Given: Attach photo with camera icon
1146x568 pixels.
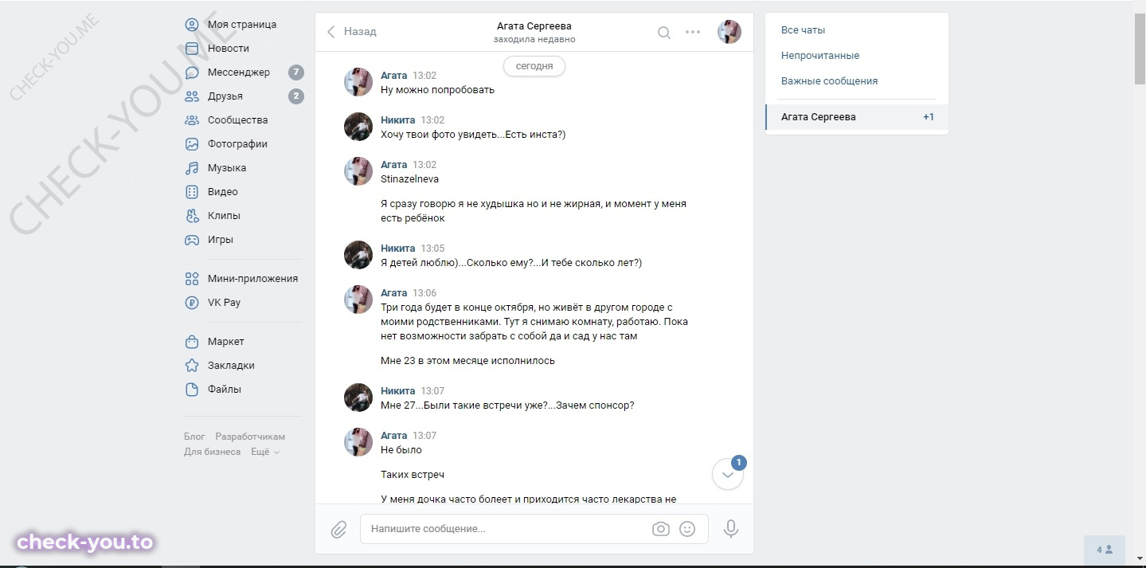Looking at the screenshot, I should click(660, 529).
